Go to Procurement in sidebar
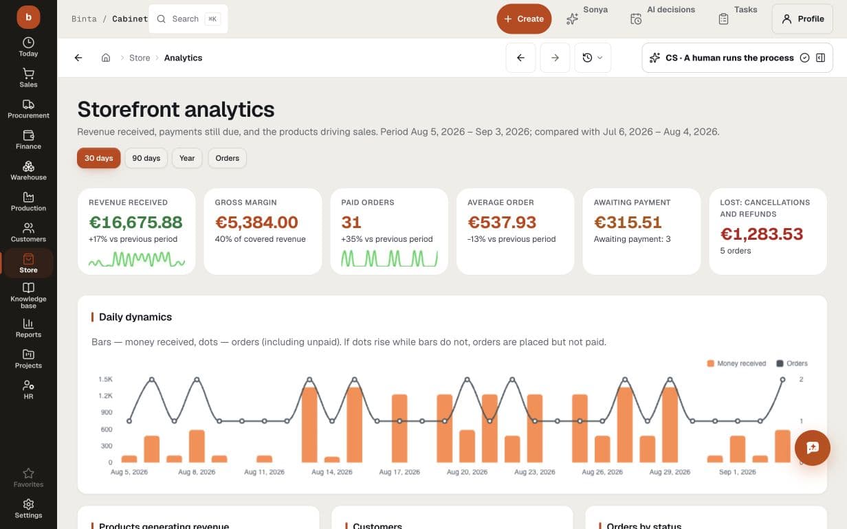Viewport: 847px width, 529px height. click(28, 109)
